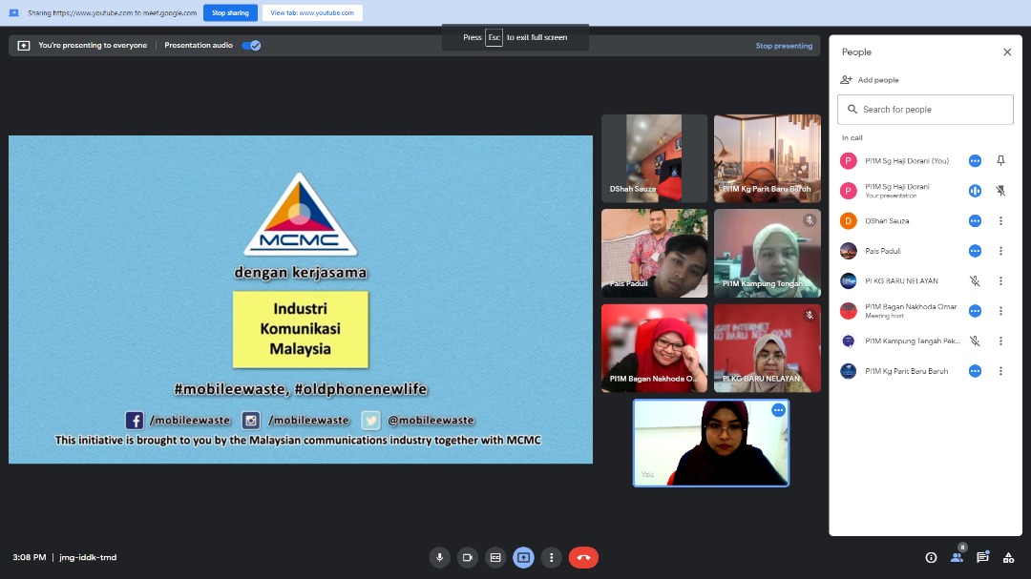1031x579 pixels.
Task: Click the blue Stop sharing button
Action: click(230, 13)
